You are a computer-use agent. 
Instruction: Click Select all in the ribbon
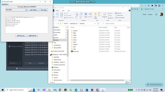click(118, 13)
